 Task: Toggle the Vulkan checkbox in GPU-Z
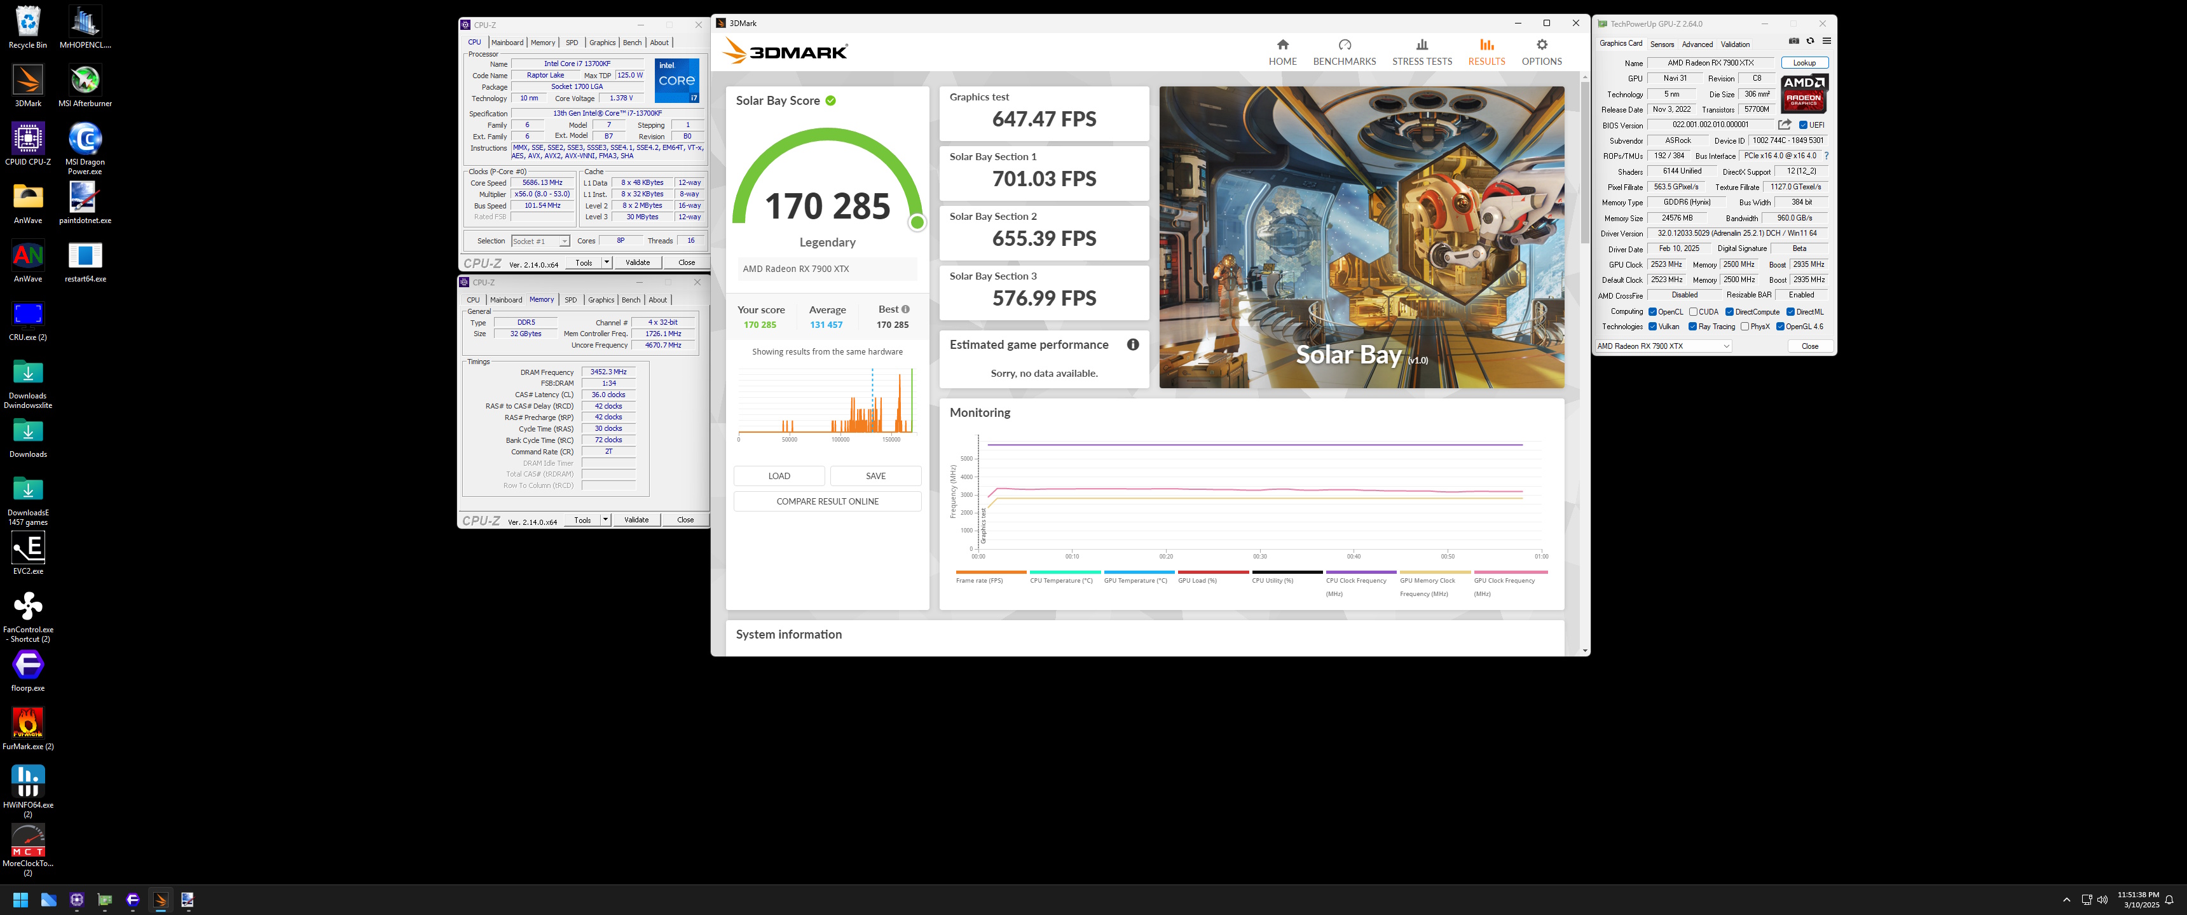pos(1652,327)
